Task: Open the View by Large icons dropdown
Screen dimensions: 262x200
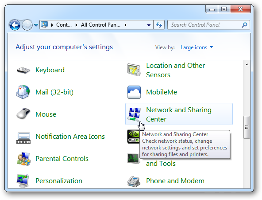Action: point(196,47)
